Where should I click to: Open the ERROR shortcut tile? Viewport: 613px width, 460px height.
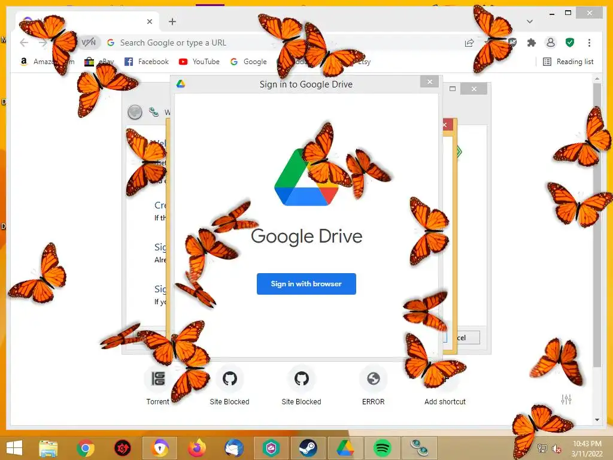374,385
